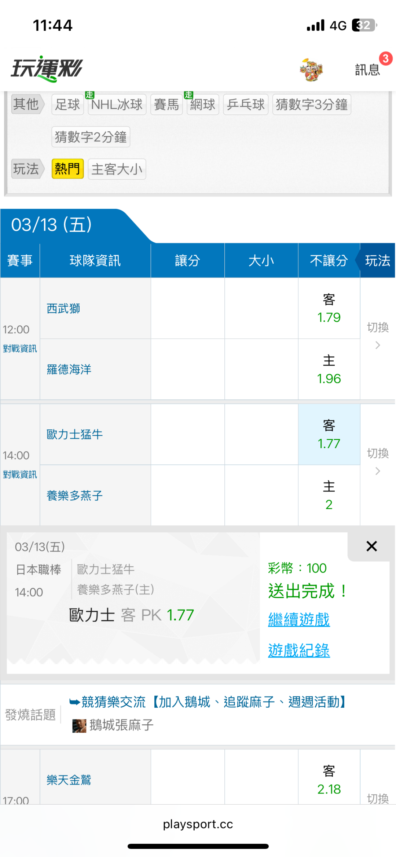This screenshot has width=396, height=857.
Task: Switch to 主客大小 play type
Action: (117, 169)
